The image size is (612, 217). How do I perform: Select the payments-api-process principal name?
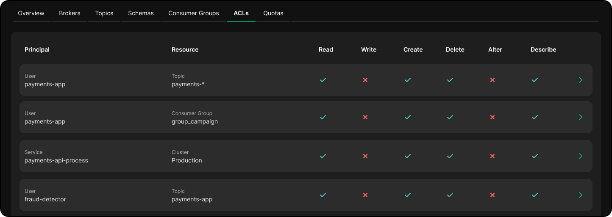pos(56,160)
